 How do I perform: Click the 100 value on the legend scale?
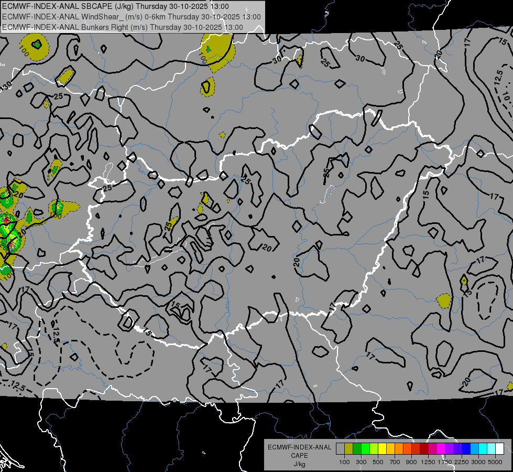pos(344,462)
